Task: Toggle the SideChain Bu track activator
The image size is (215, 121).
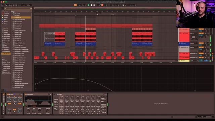Action: [201, 47]
